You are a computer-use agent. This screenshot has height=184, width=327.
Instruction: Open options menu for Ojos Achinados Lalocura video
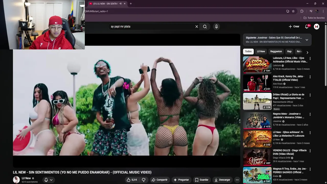[x=310, y=59]
